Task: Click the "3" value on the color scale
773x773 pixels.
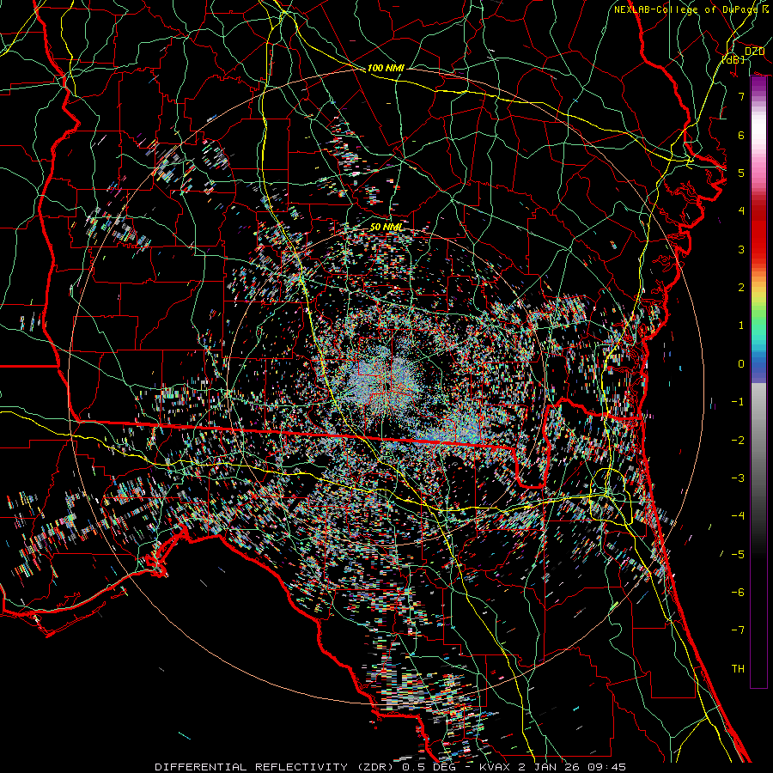Action: pyautogui.click(x=741, y=249)
